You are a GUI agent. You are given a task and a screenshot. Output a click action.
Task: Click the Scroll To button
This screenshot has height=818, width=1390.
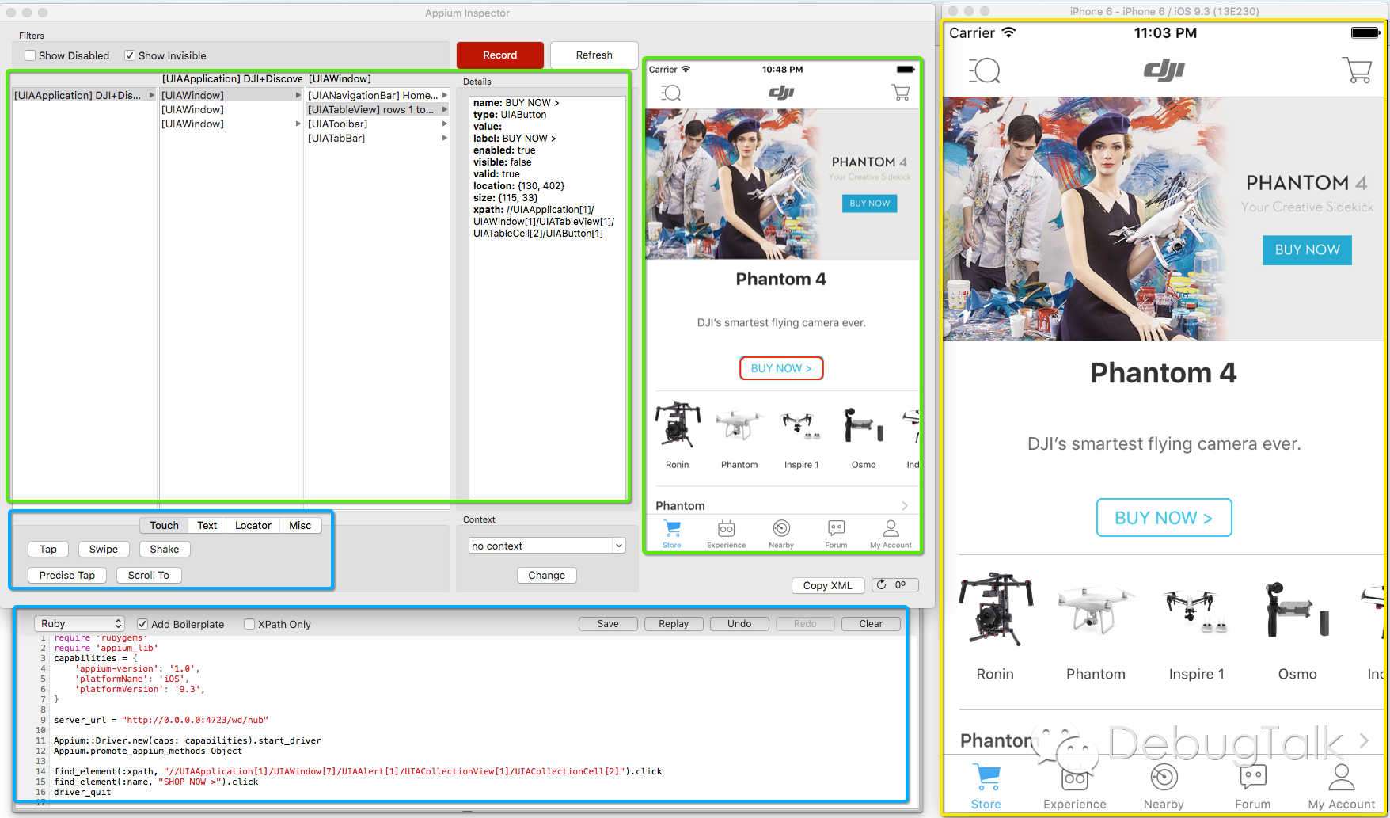[x=149, y=575]
